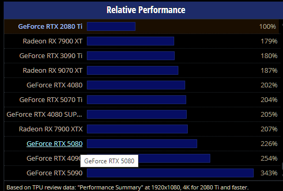Click the 226% performance value

(269, 144)
